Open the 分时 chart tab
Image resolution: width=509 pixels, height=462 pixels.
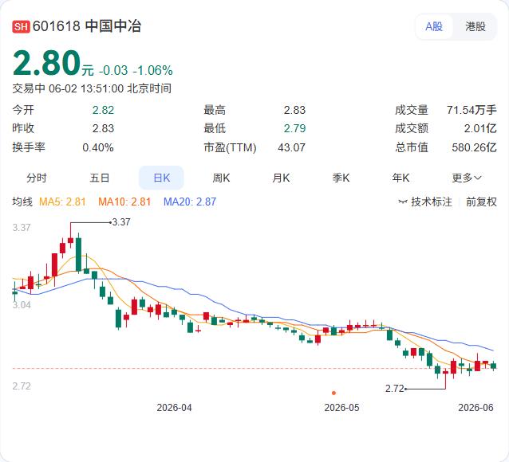coord(37,178)
